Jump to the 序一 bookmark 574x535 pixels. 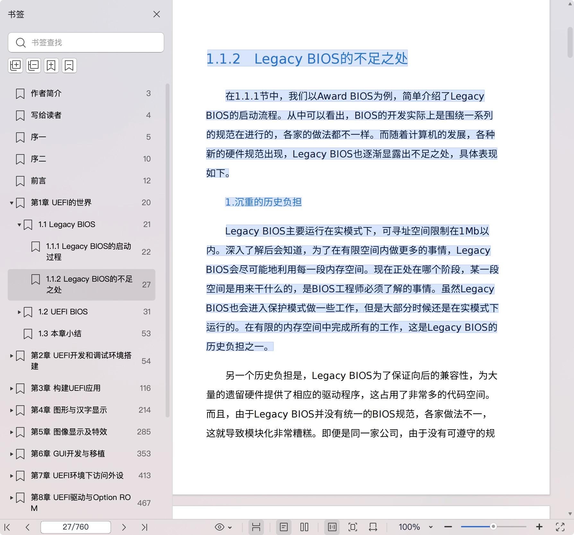(82, 137)
